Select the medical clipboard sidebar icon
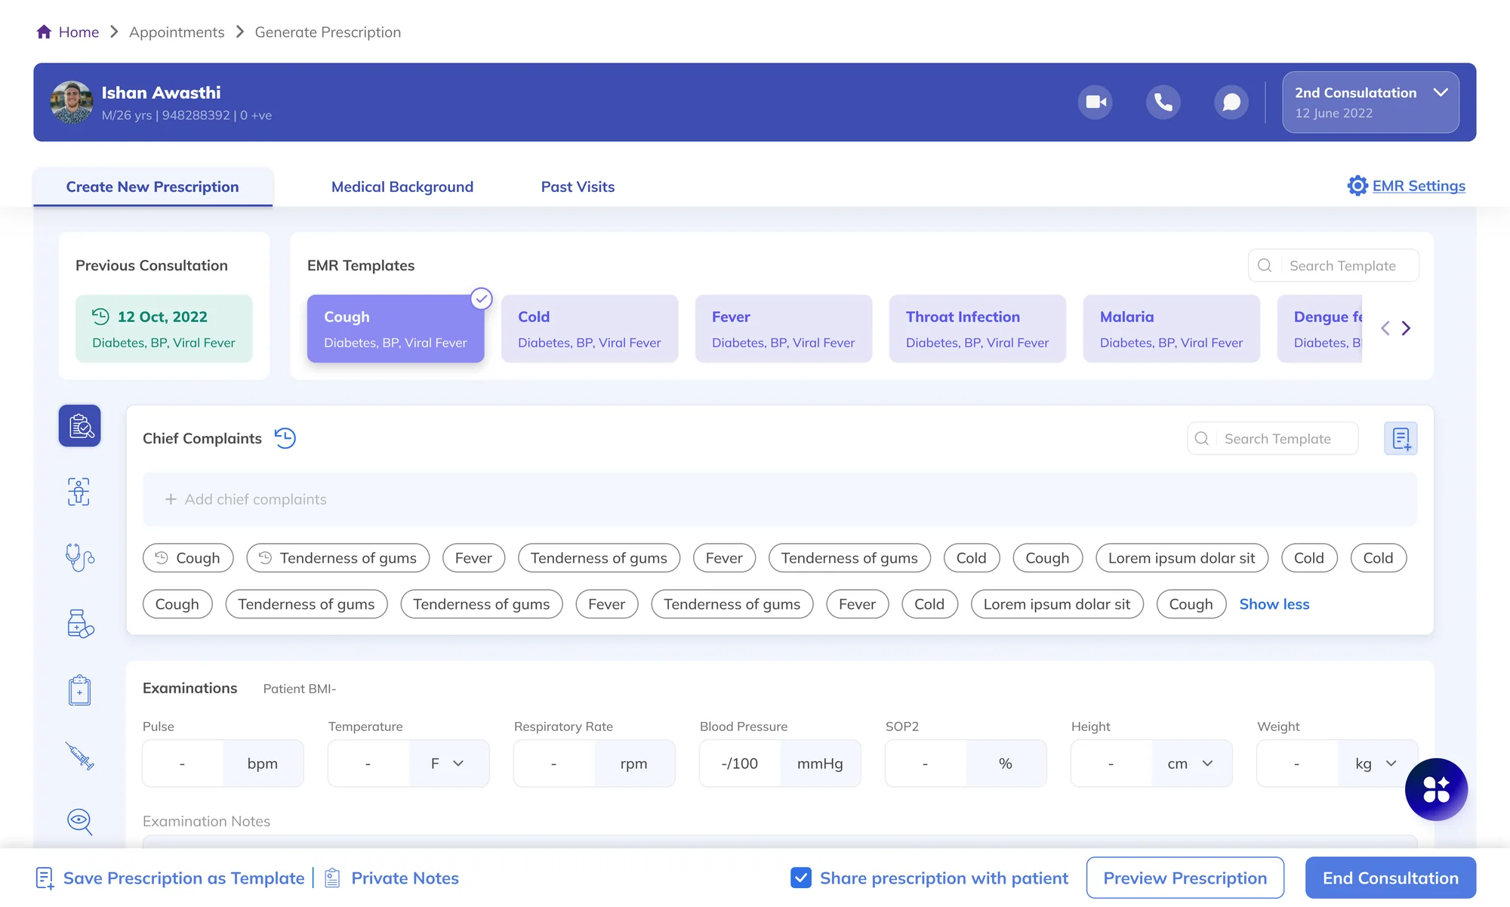Viewport: 1510px width, 907px height. (79, 690)
